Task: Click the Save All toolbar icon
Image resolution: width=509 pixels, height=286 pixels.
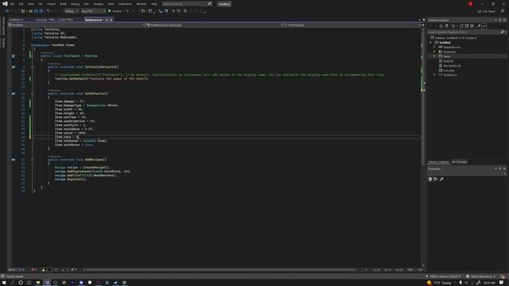Action: [x=41, y=11]
